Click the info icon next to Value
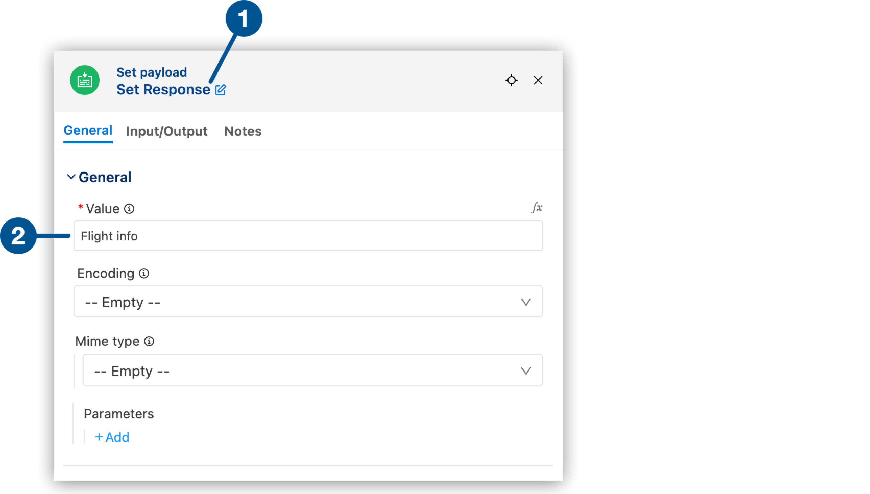 pyautogui.click(x=129, y=209)
